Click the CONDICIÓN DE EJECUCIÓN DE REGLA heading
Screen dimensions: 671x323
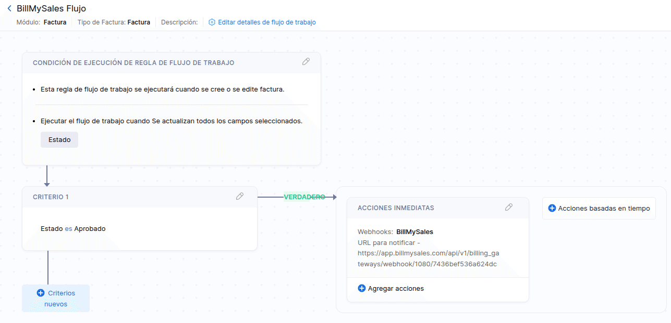tap(133, 62)
